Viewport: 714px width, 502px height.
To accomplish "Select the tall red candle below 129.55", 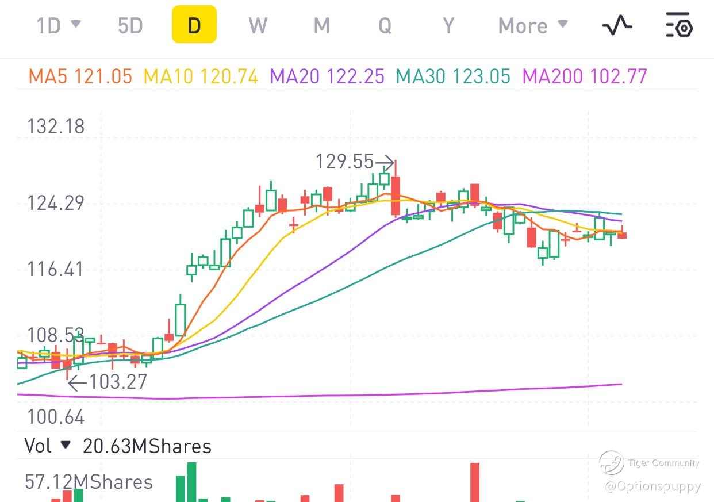I will pos(396,196).
